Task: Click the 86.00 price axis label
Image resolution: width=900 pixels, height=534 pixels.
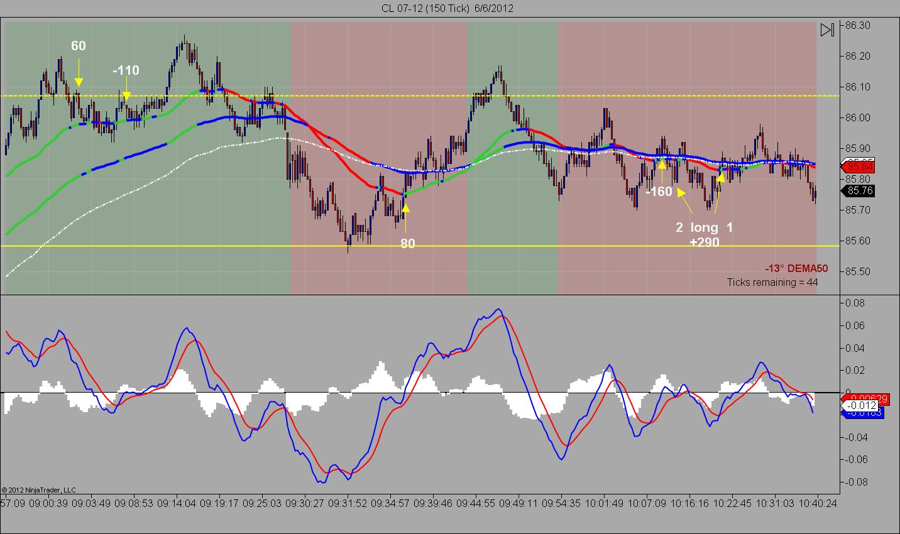Action: tap(858, 118)
